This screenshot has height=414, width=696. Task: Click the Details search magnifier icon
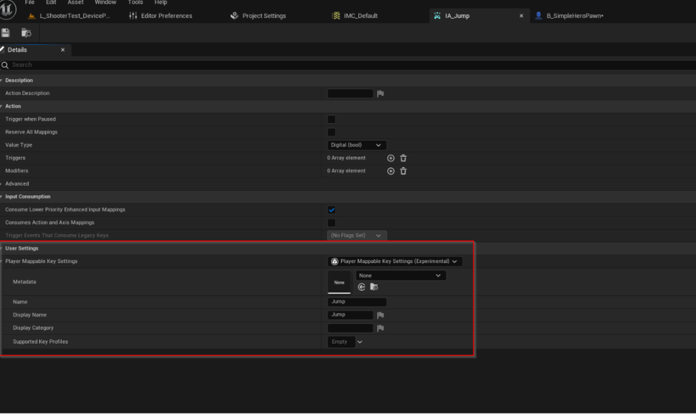5,65
